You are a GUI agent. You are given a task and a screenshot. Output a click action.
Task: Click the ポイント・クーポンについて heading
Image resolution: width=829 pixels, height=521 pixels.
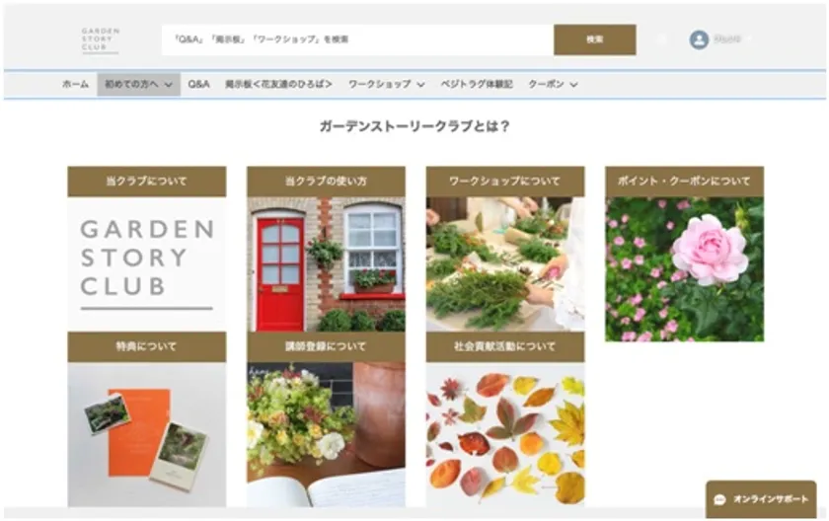pos(685,182)
